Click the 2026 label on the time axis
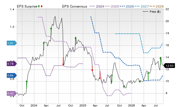180x107 pixels. coord(132,105)
